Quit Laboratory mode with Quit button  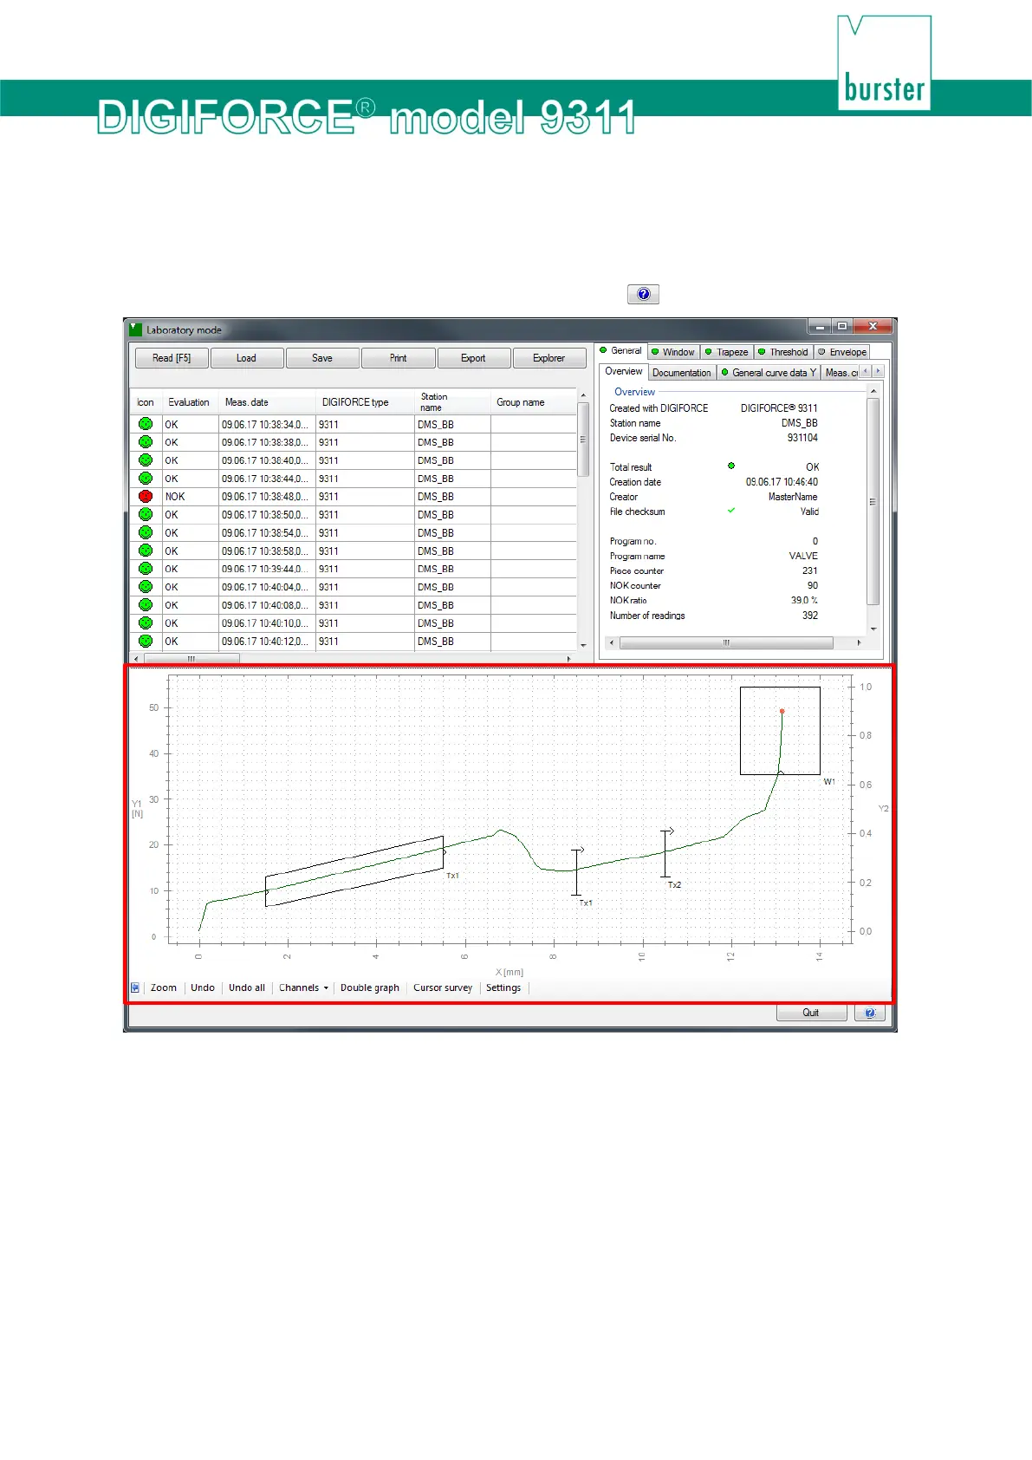tap(811, 1013)
